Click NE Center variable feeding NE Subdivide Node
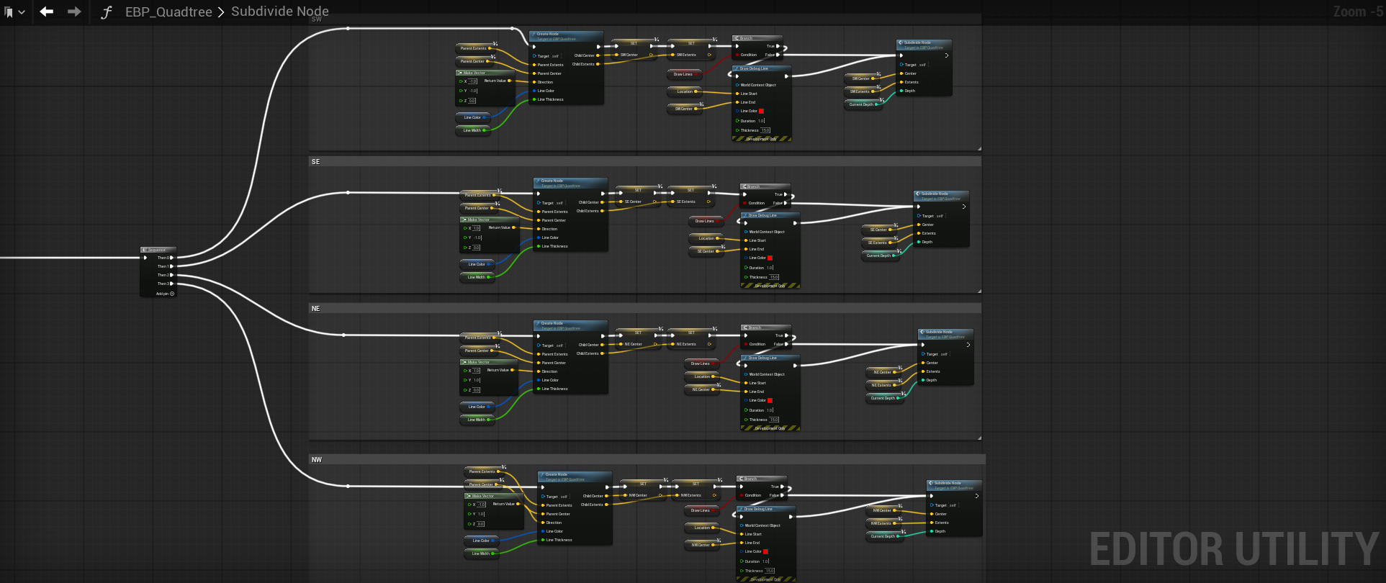 tap(884, 372)
